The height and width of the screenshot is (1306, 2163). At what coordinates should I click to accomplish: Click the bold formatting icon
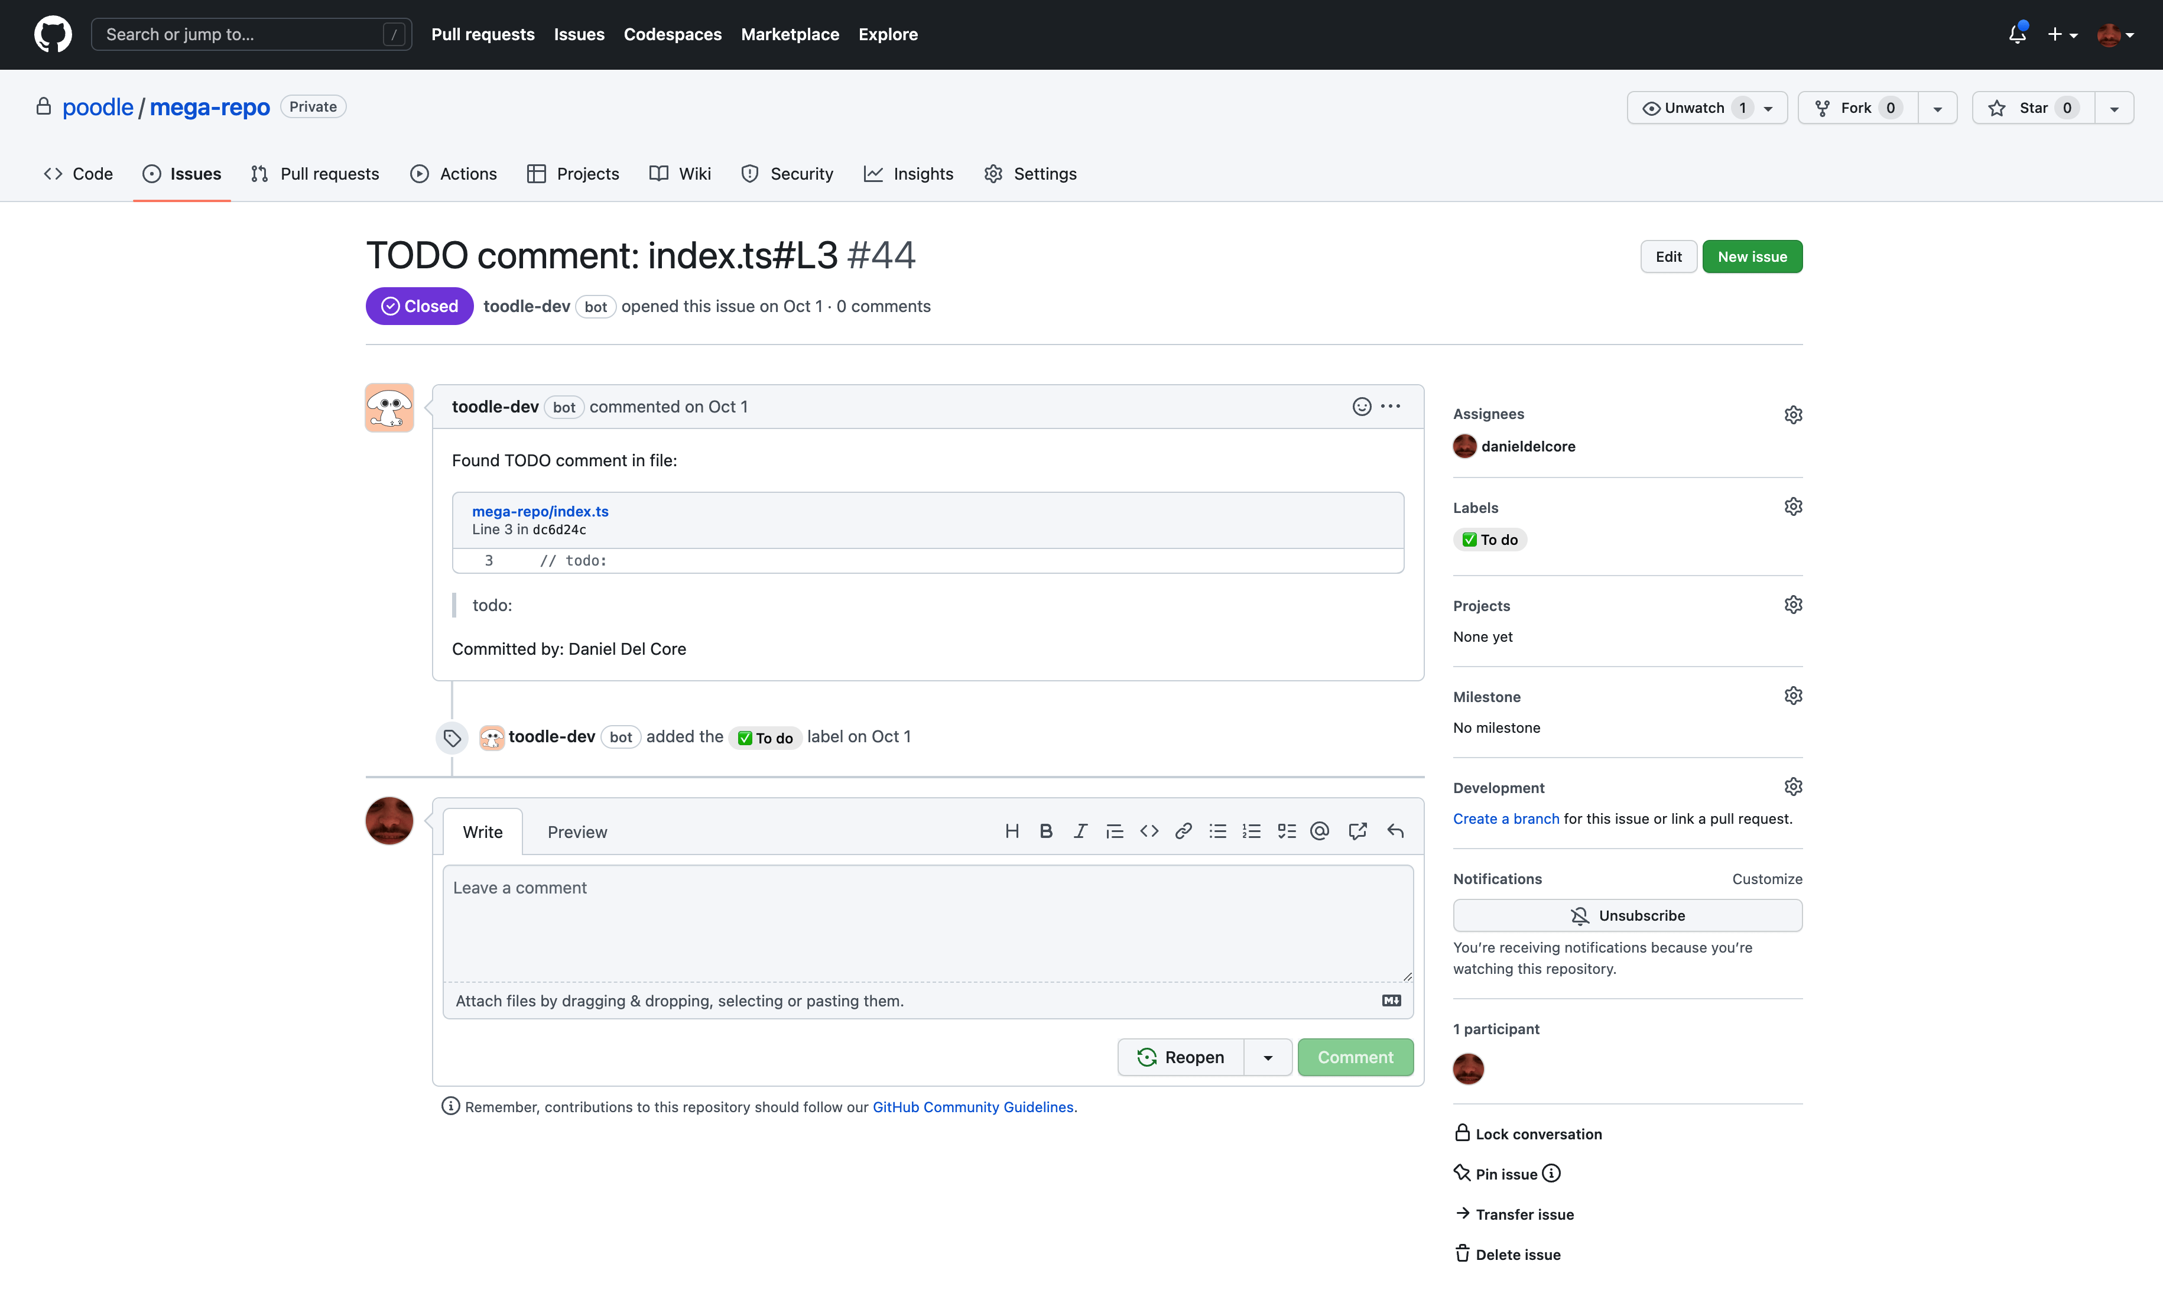point(1045,831)
